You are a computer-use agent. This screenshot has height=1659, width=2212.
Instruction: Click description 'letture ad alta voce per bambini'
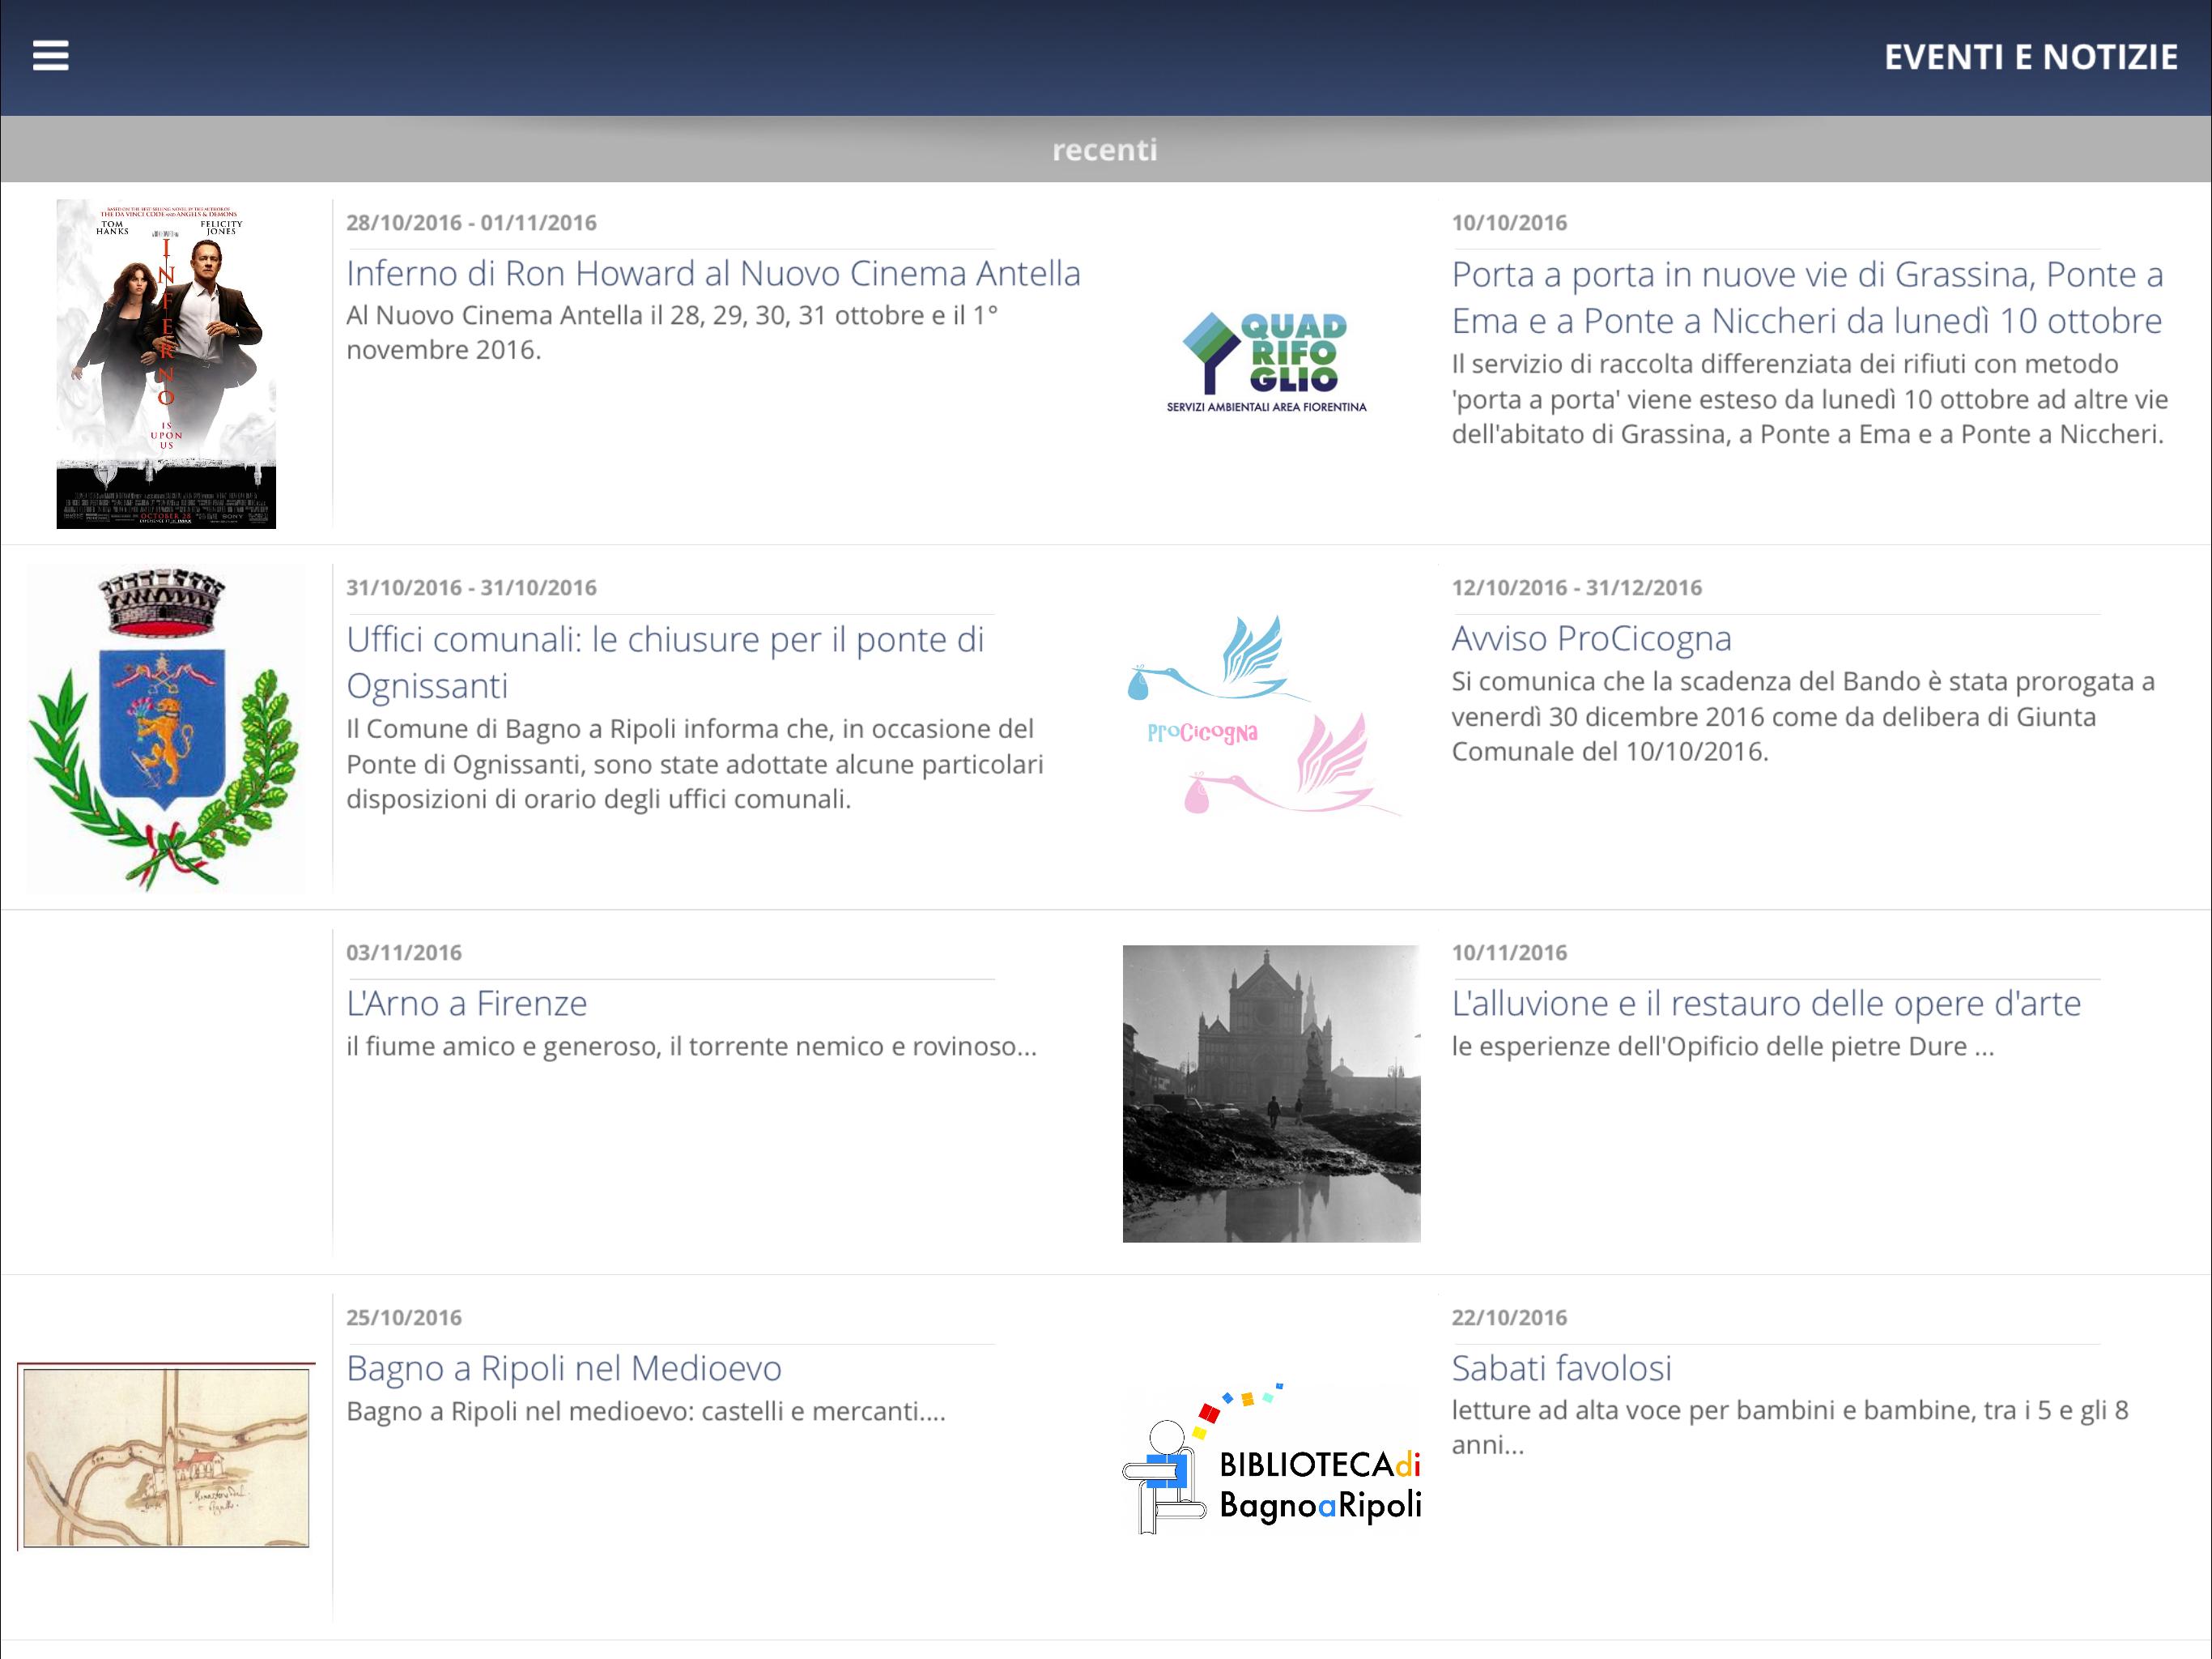pyautogui.click(x=1790, y=1428)
